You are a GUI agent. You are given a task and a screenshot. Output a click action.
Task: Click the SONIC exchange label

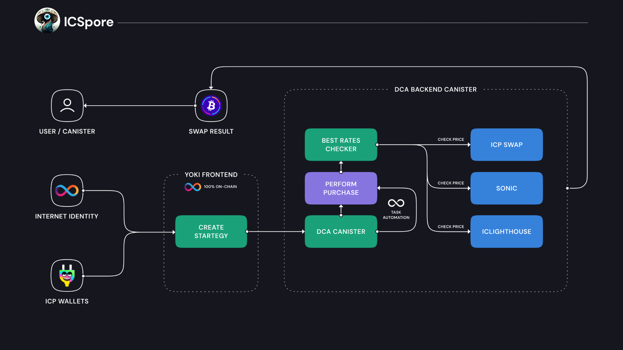tap(507, 188)
